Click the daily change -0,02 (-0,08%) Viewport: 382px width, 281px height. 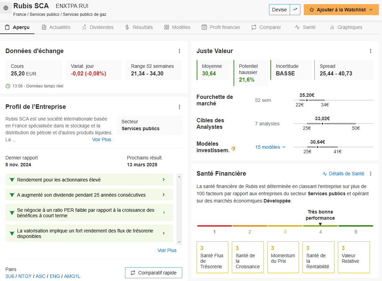pos(89,74)
